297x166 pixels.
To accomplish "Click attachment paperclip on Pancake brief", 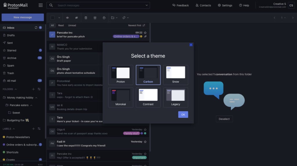I will coord(145,36).
